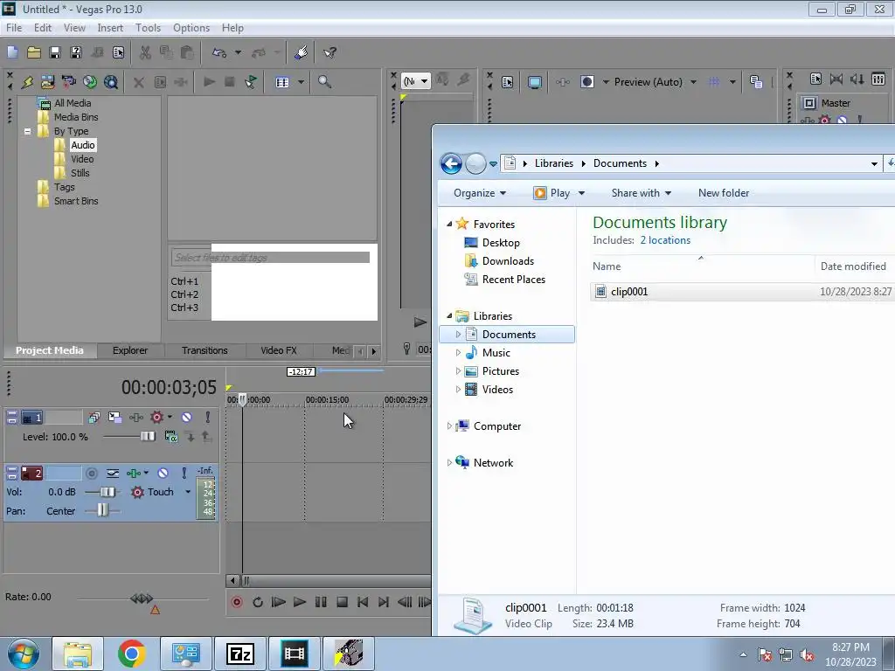Click the audio track 2 Pan slider

(x=102, y=510)
